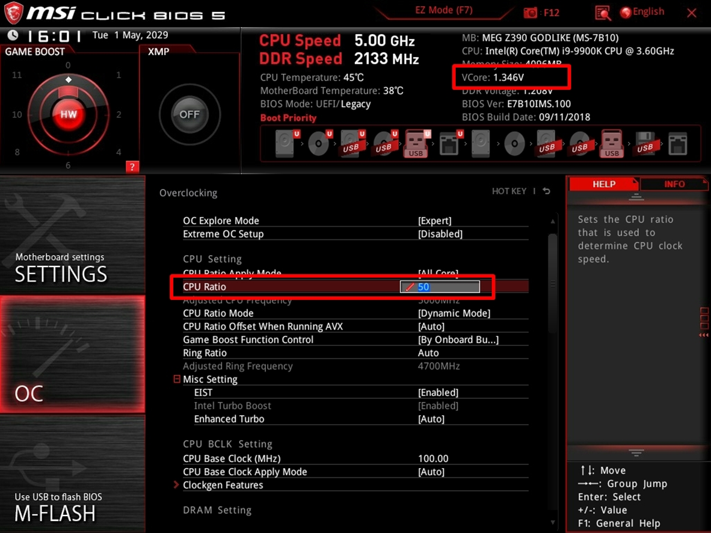The width and height of the screenshot is (711, 533).
Task: Click the globe icon for English language
Action: pyautogui.click(x=626, y=12)
